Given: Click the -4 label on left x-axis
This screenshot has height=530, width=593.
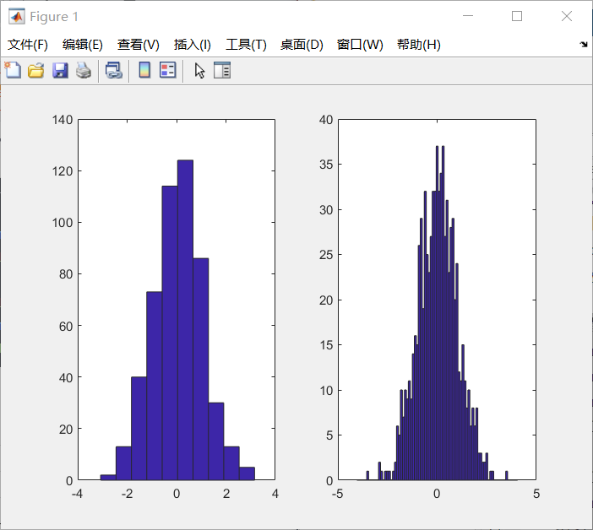Looking at the screenshot, I should (x=77, y=494).
